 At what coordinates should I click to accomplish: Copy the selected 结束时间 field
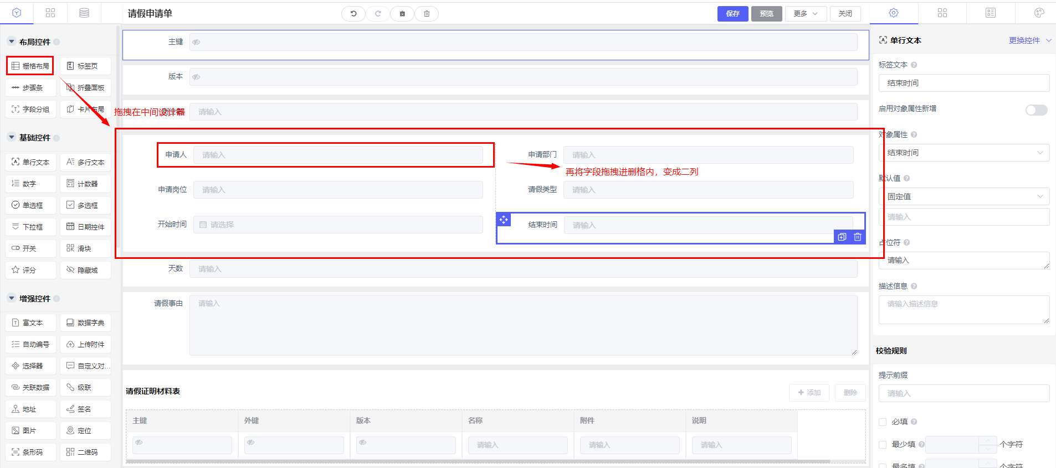pos(842,237)
